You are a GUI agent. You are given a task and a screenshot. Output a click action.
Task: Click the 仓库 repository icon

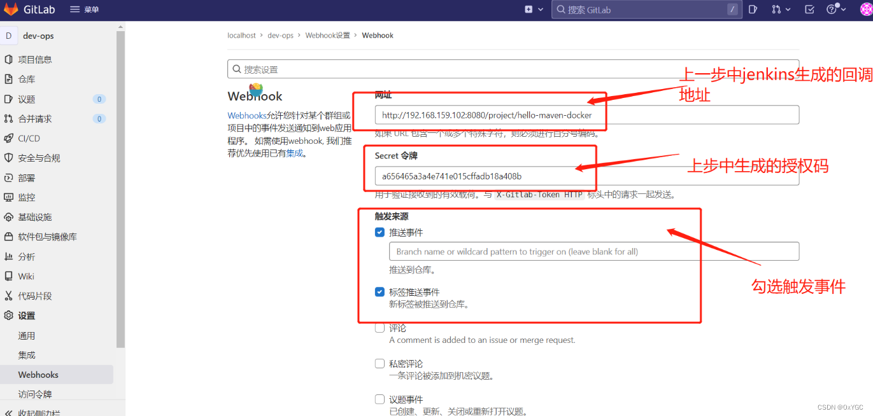coord(8,80)
